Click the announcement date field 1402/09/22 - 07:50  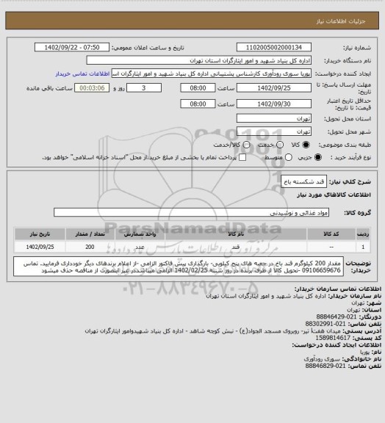[x=72, y=47]
